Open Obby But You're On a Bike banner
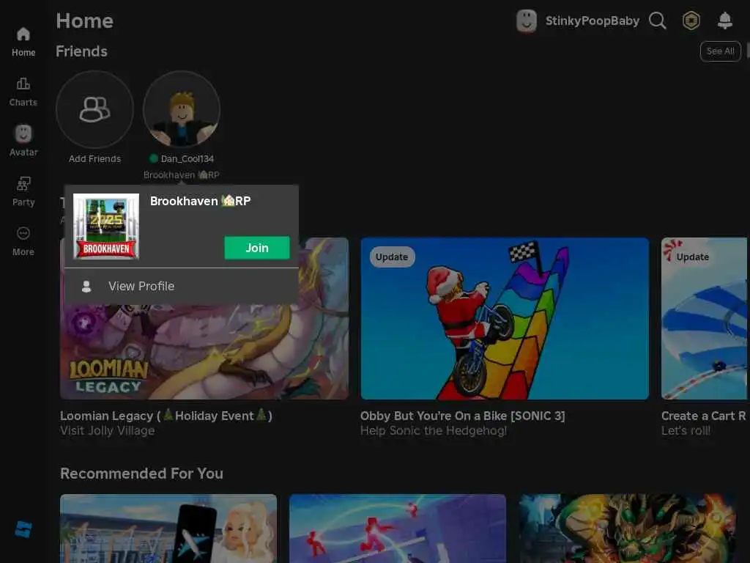This screenshot has height=563, width=750. coord(505,318)
